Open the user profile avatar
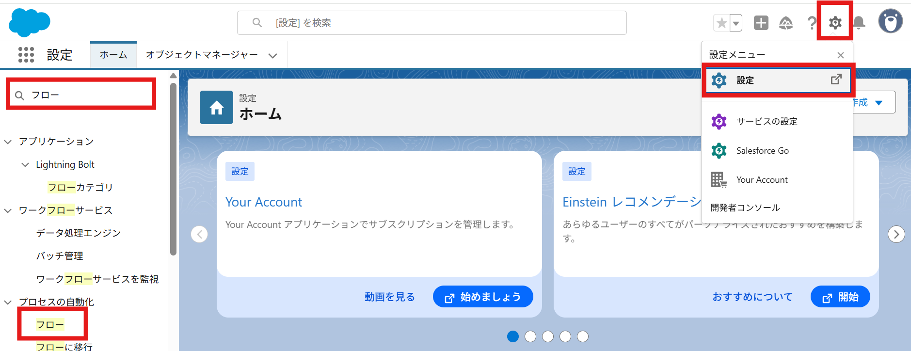This screenshot has height=351, width=911. tap(890, 21)
